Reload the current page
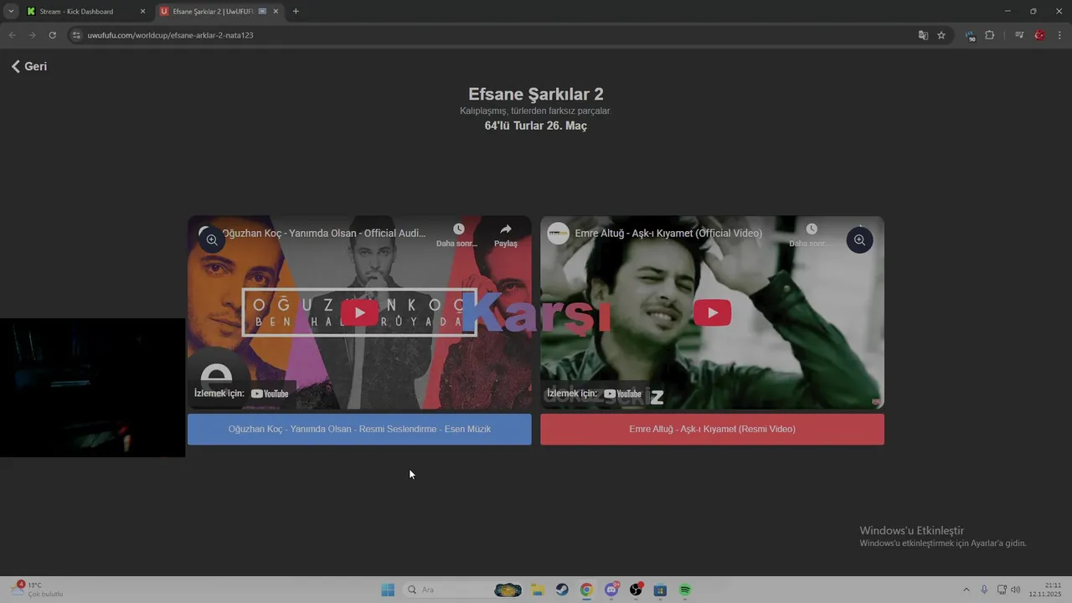Viewport: 1072px width, 603px height. (53, 35)
